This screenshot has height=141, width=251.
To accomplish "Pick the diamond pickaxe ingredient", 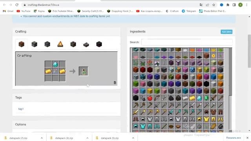I will click(x=185, y=112).
